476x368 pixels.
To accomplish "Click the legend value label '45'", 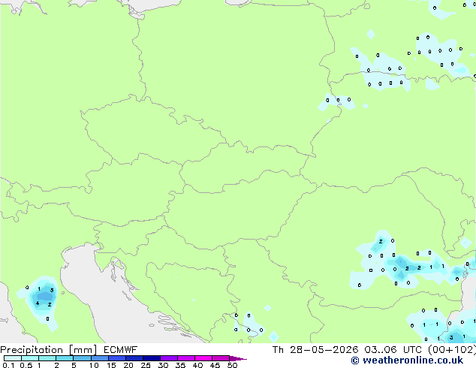I will click(x=215, y=365).
